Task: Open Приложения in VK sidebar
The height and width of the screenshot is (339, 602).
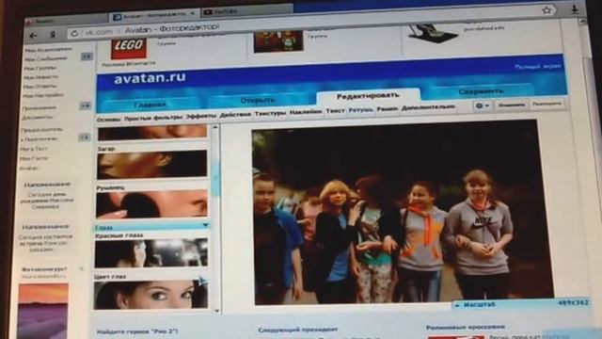Action: pos(40,108)
